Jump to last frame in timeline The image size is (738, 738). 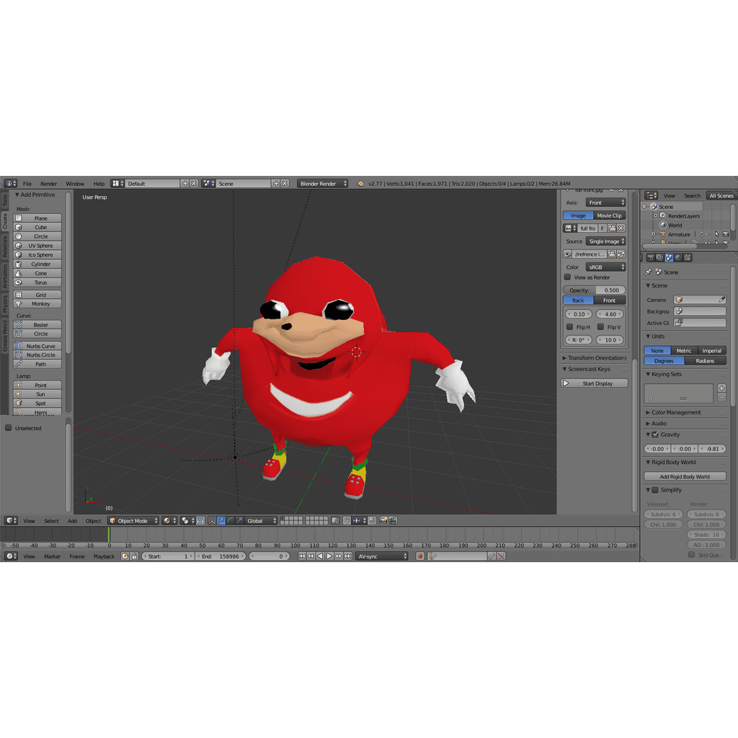(x=348, y=556)
